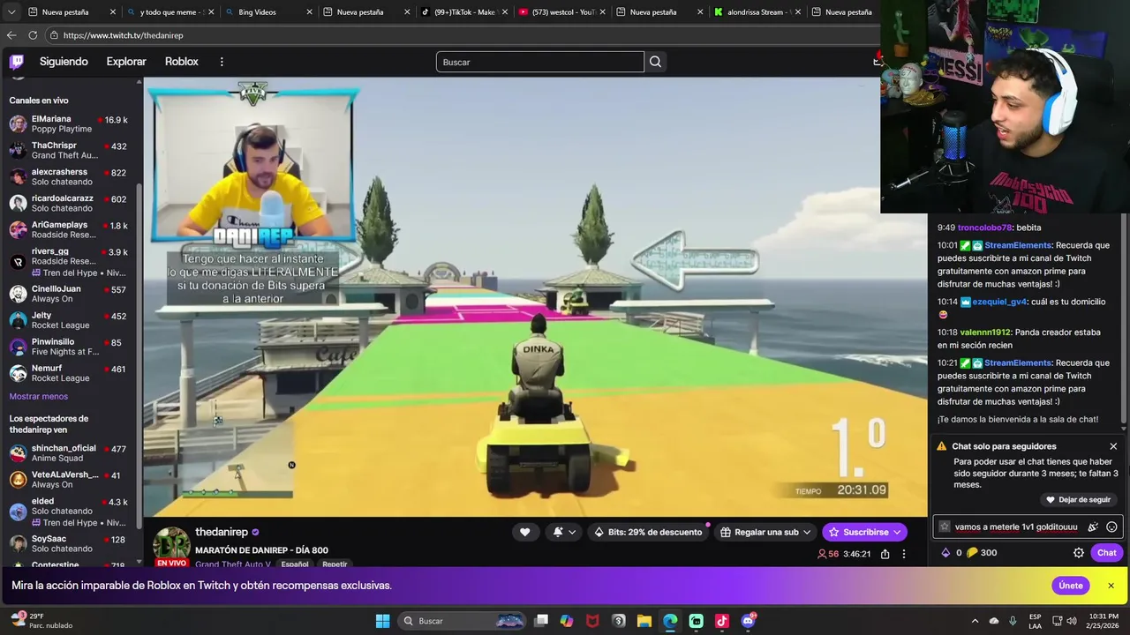This screenshot has width=1130, height=635.
Task: Open chat settings gear icon
Action: tap(1078, 553)
